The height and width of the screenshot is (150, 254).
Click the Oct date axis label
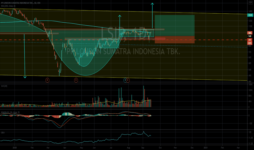coord(160,148)
